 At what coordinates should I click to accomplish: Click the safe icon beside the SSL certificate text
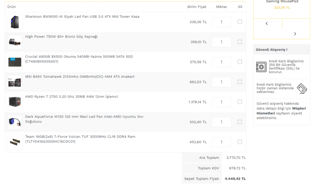(x=261, y=67)
